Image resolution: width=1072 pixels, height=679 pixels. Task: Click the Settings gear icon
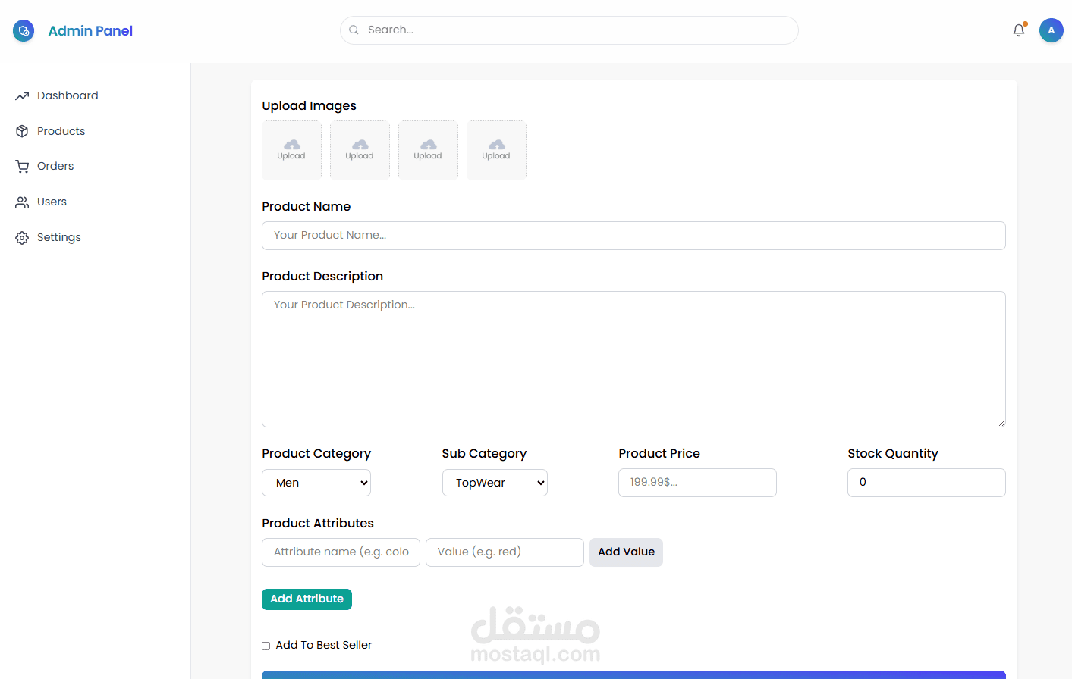[22, 238]
